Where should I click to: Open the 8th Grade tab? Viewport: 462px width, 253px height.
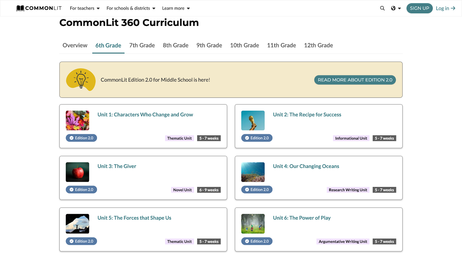coord(176,45)
